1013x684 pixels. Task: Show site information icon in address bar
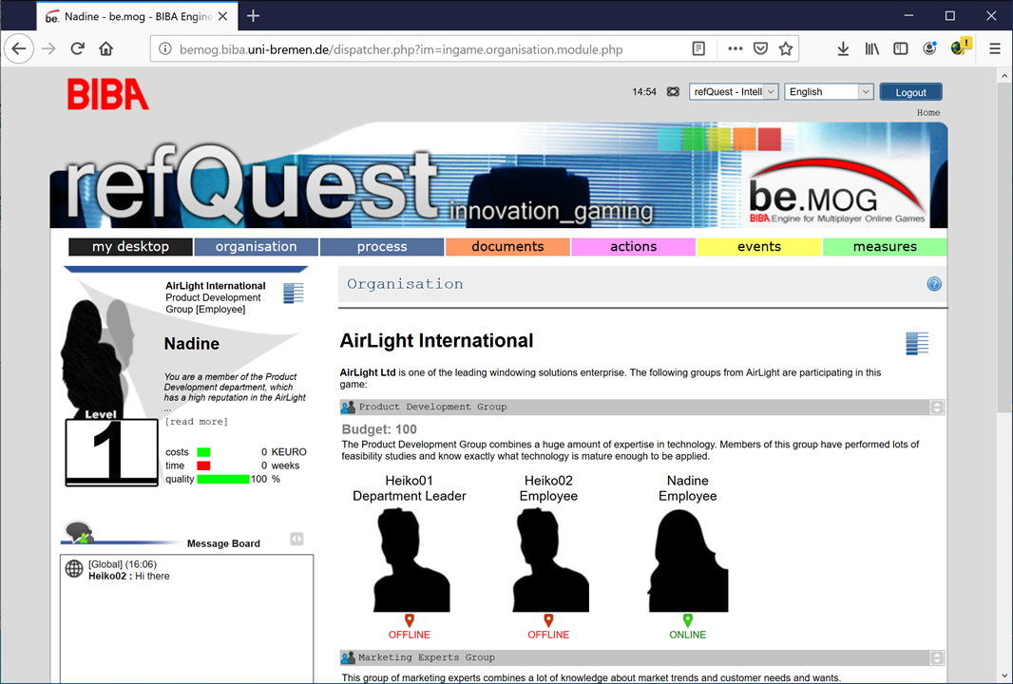(x=165, y=49)
